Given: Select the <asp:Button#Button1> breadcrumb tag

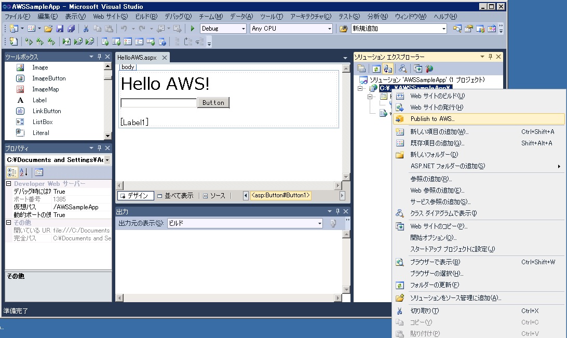Looking at the screenshot, I should click(x=280, y=195).
